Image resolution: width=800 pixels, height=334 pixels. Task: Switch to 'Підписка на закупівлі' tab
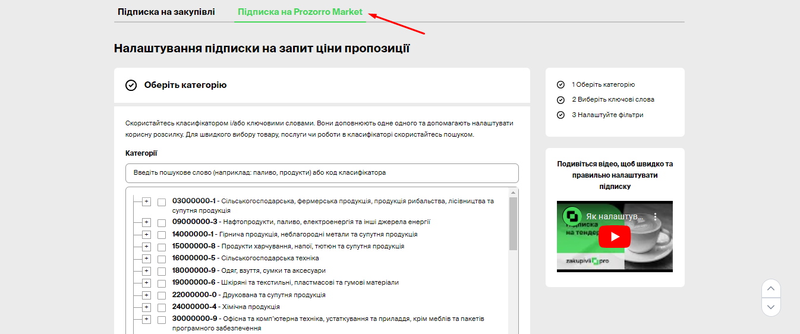click(x=166, y=12)
